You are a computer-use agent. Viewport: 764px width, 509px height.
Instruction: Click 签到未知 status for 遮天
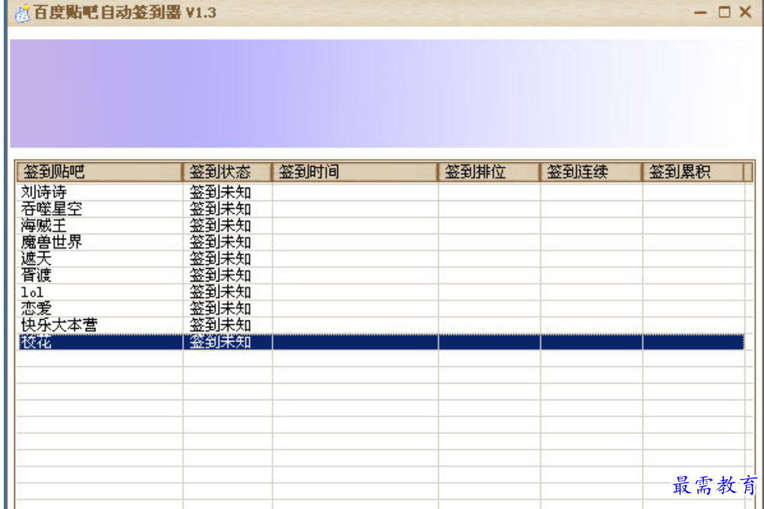220,259
